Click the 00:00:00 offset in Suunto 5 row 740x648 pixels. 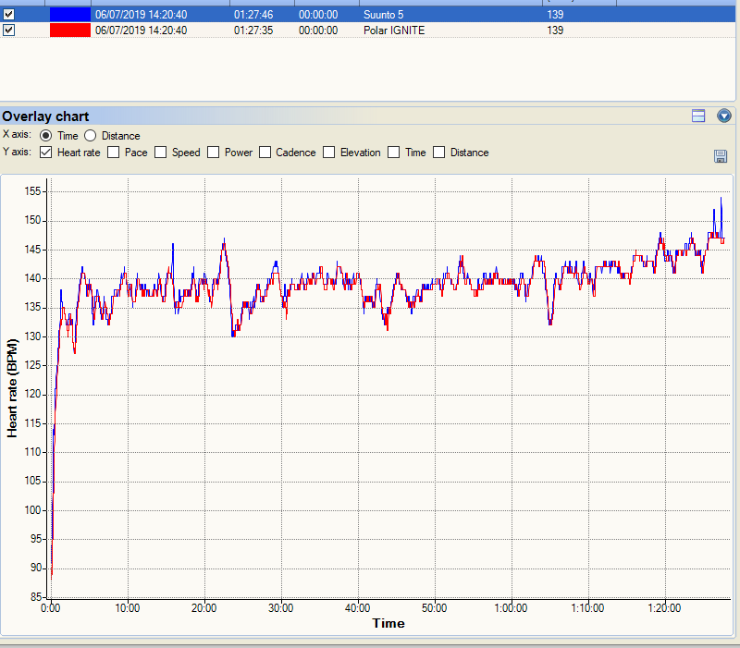click(318, 15)
